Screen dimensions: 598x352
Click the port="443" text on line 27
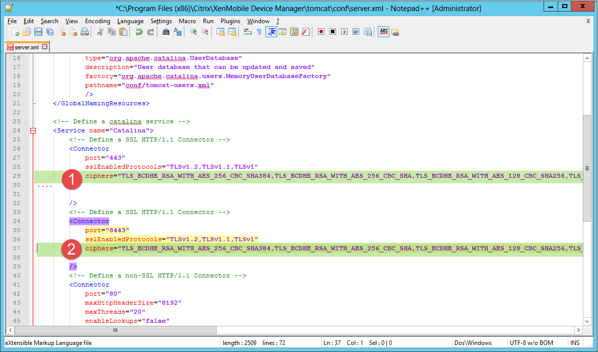105,158
